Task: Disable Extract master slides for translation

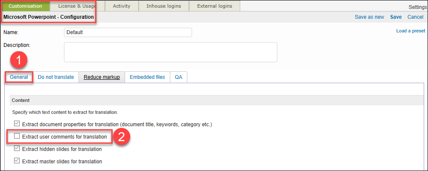Action: pyautogui.click(x=17, y=161)
